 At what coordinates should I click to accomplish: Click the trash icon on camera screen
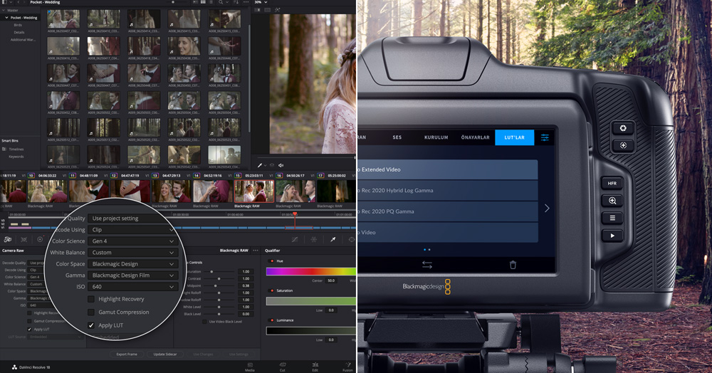[x=513, y=265]
